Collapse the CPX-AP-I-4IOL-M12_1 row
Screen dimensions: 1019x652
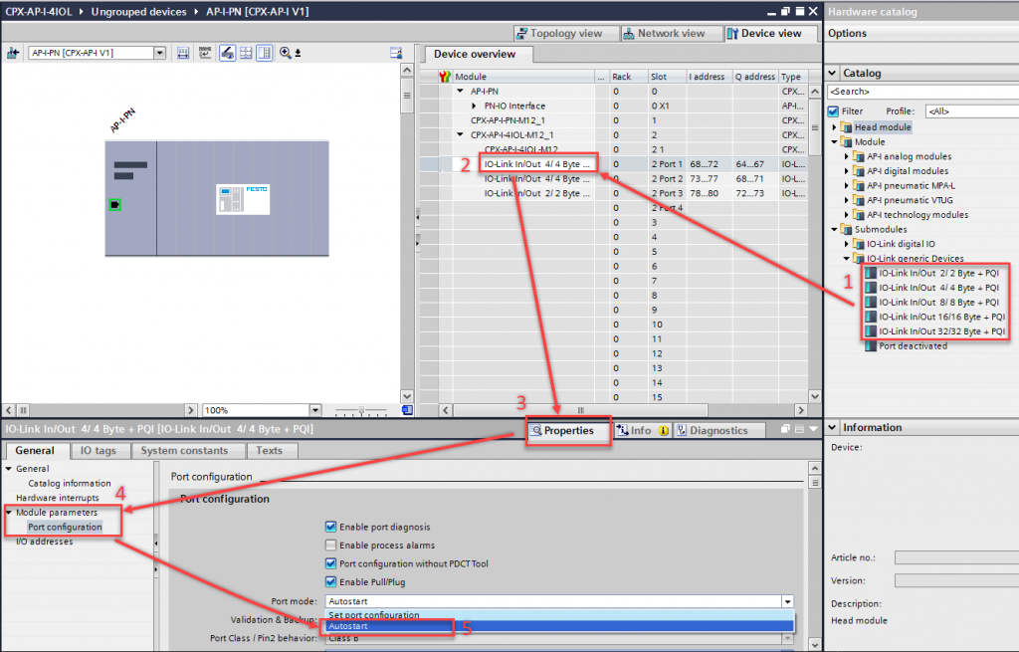460,134
